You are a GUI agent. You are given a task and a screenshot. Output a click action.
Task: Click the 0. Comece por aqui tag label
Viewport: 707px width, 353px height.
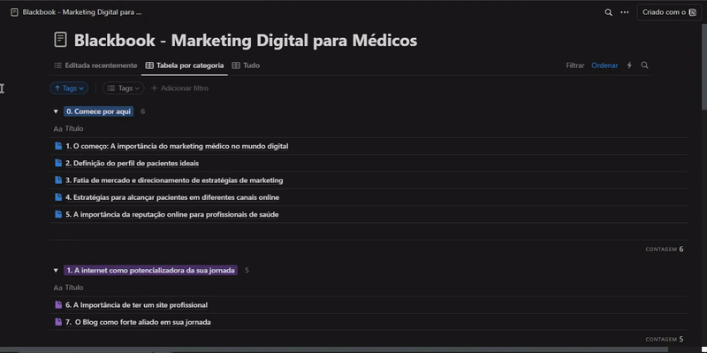click(98, 111)
